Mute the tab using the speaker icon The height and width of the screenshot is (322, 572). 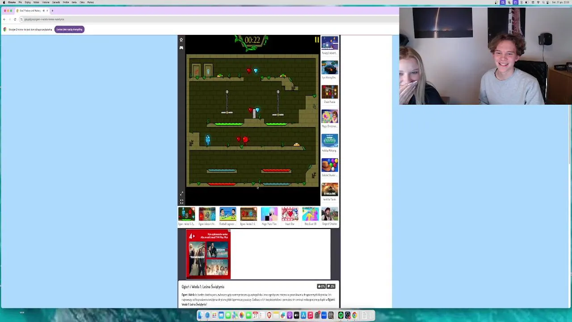[43, 10]
